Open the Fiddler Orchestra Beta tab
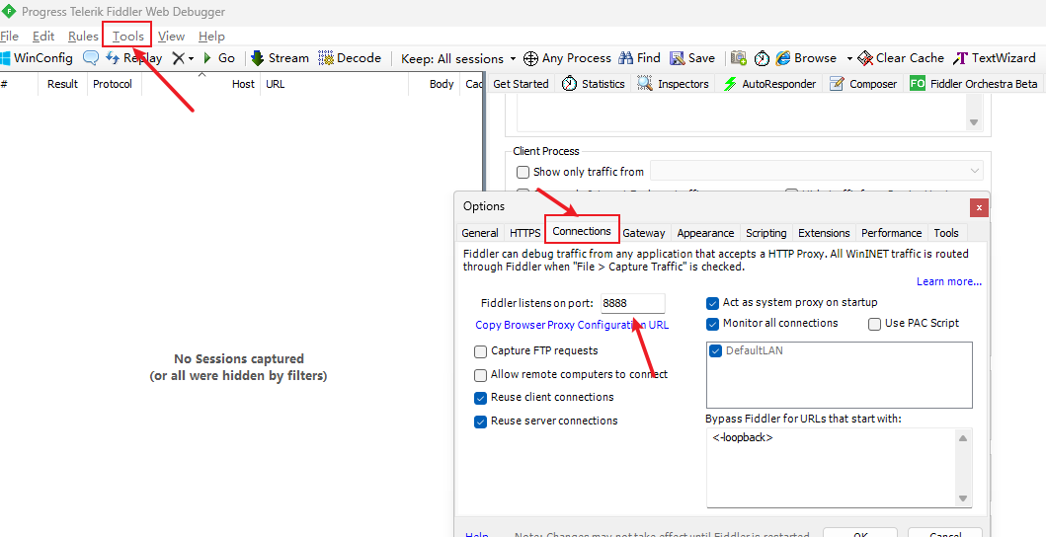Image resolution: width=1046 pixels, height=537 pixels. coord(974,83)
